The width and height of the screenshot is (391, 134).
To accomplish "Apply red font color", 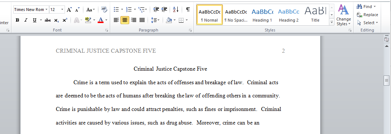I will click(x=101, y=20).
